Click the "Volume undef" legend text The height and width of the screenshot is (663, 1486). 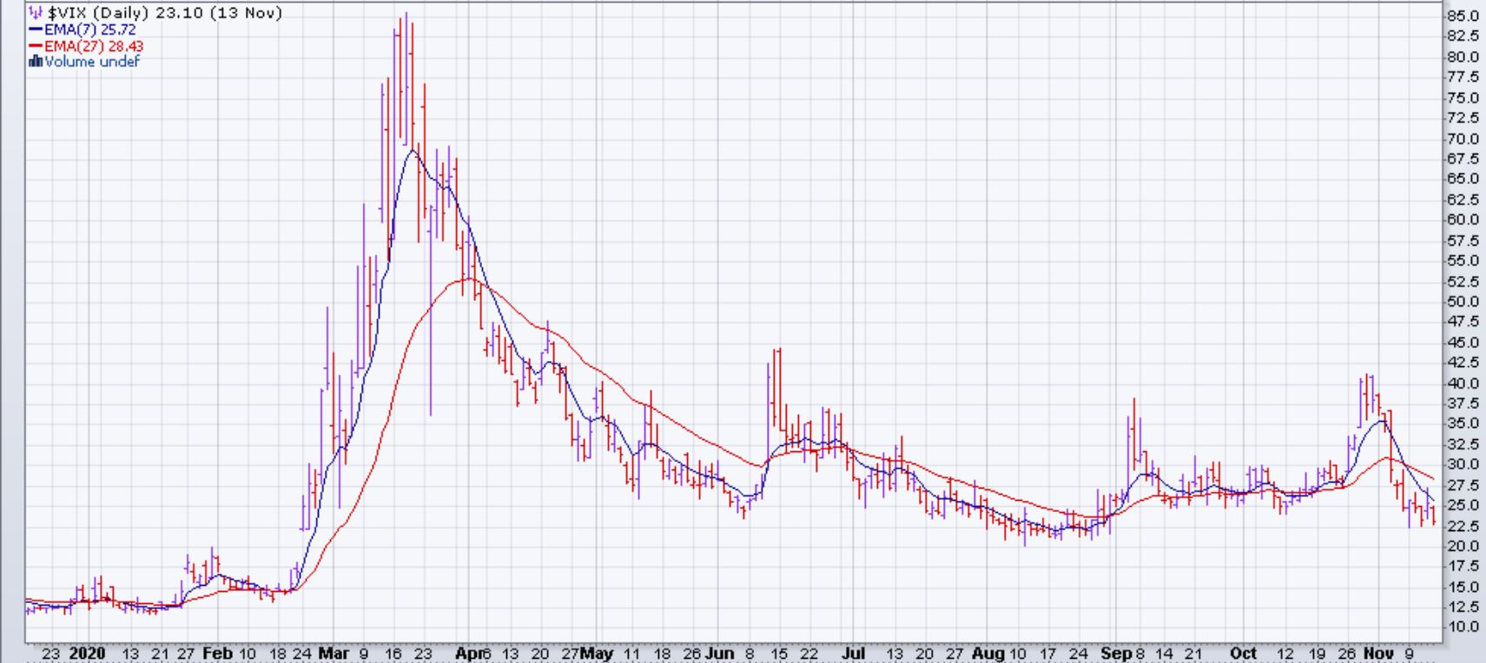(x=91, y=62)
